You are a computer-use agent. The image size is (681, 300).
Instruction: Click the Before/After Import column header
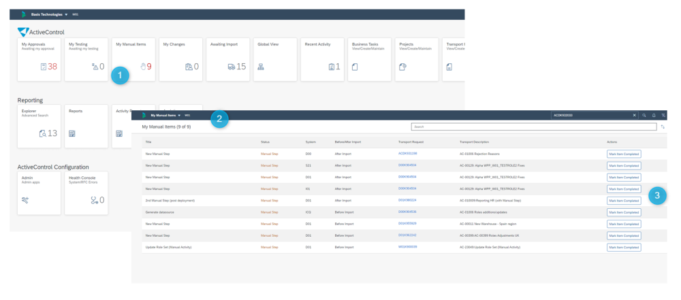348,142
